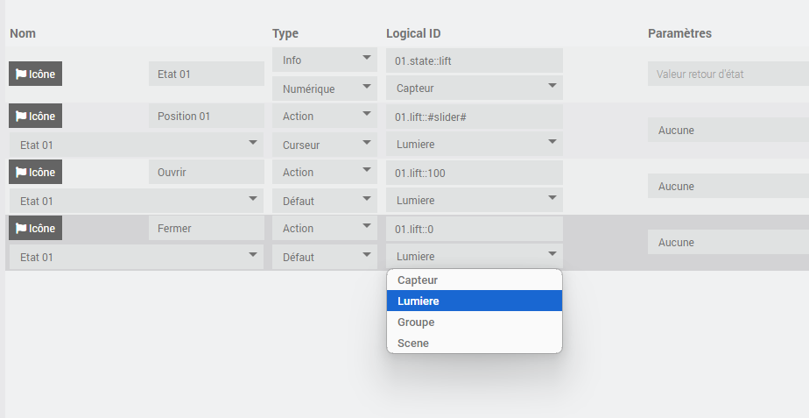The image size is (809, 418).
Task: Click the Ouvrir name field
Action: pos(207,173)
